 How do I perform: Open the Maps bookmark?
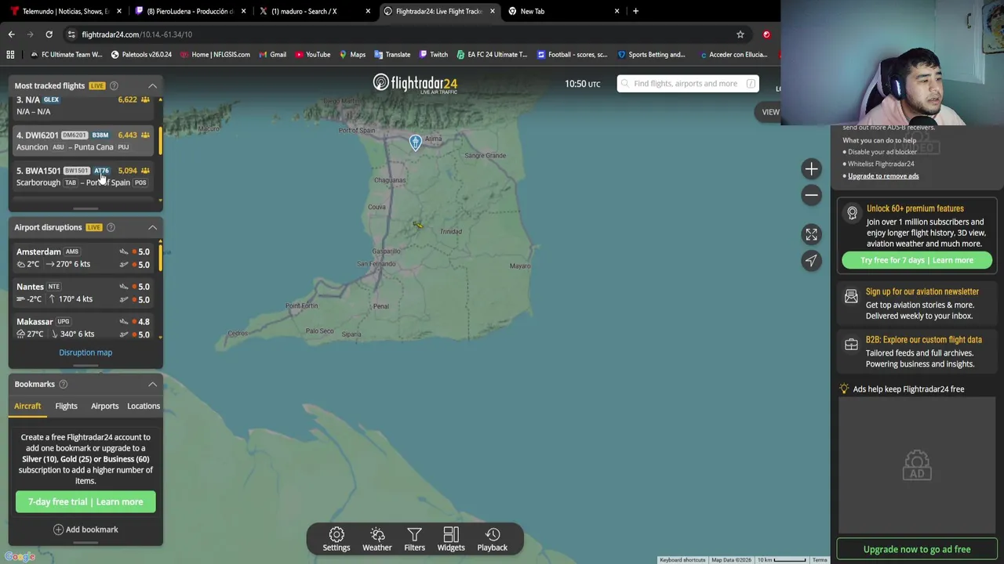351,55
